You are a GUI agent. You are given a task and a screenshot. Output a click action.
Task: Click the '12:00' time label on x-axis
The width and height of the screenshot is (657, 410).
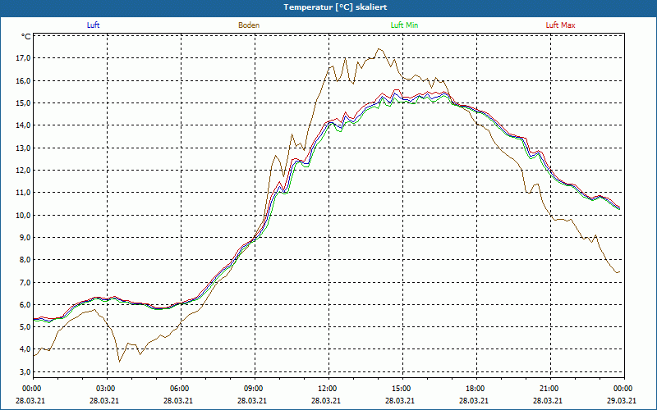(326, 389)
